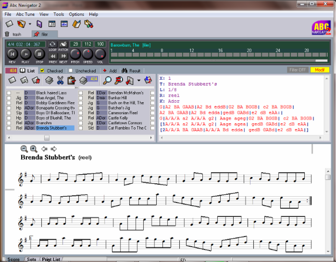Toggle checkbox next to Brenda Stubbert's
The width and height of the screenshot is (336, 262).
point(9,128)
